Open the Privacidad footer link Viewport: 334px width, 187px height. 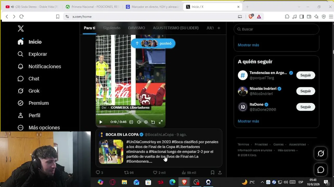[261, 144]
